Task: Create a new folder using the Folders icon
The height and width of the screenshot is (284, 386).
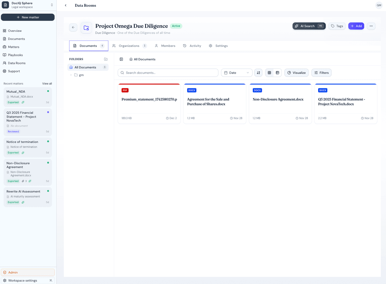Action: coord(106,59)
